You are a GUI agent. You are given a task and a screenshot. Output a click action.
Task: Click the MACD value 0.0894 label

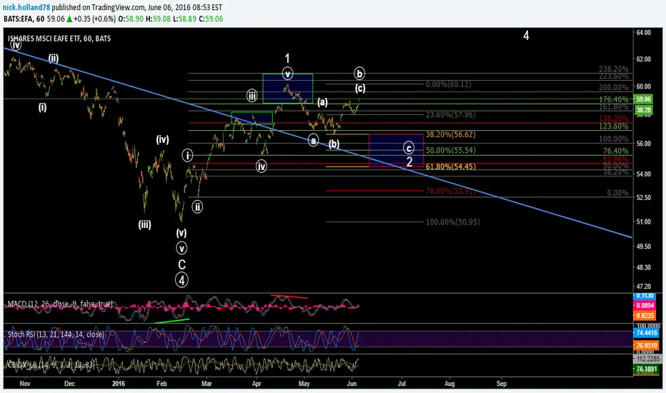coord(645,306)
